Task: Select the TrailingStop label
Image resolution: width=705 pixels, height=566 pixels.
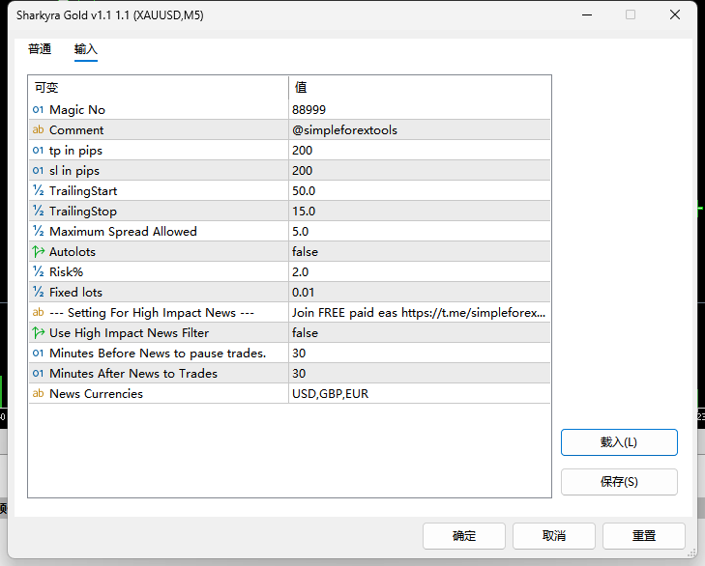Action: tap(83, 212)
